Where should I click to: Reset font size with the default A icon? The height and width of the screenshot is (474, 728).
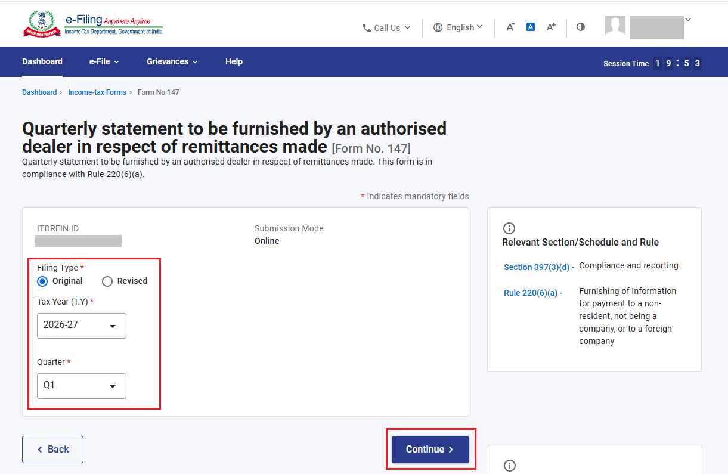(x=531, y=27)
